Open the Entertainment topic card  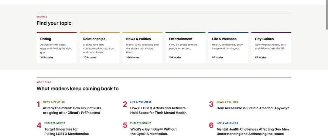click(x=185, y=48)
